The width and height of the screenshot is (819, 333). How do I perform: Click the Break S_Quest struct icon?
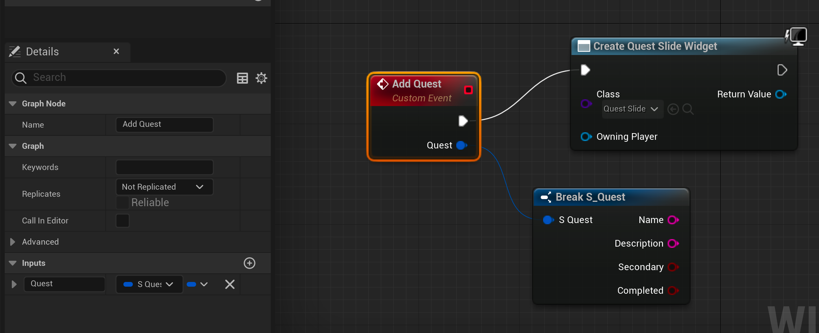click(x=546, y=197)
